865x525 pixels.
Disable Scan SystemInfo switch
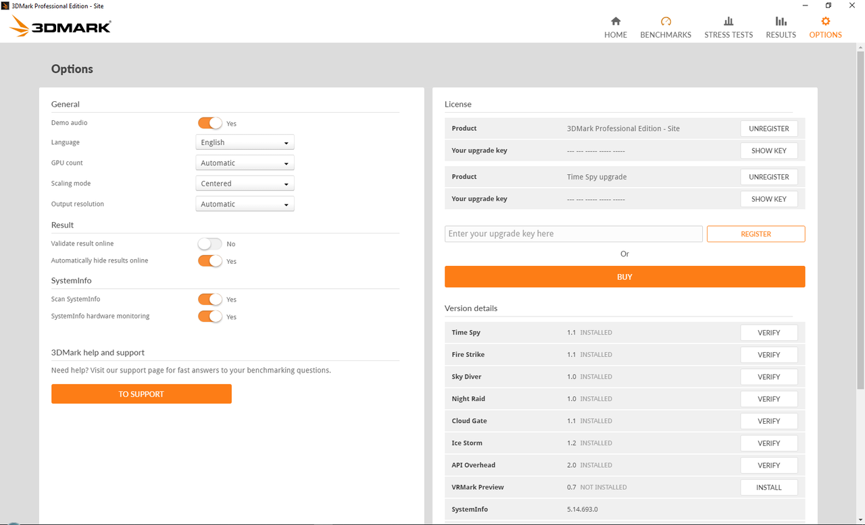(210, 299)
